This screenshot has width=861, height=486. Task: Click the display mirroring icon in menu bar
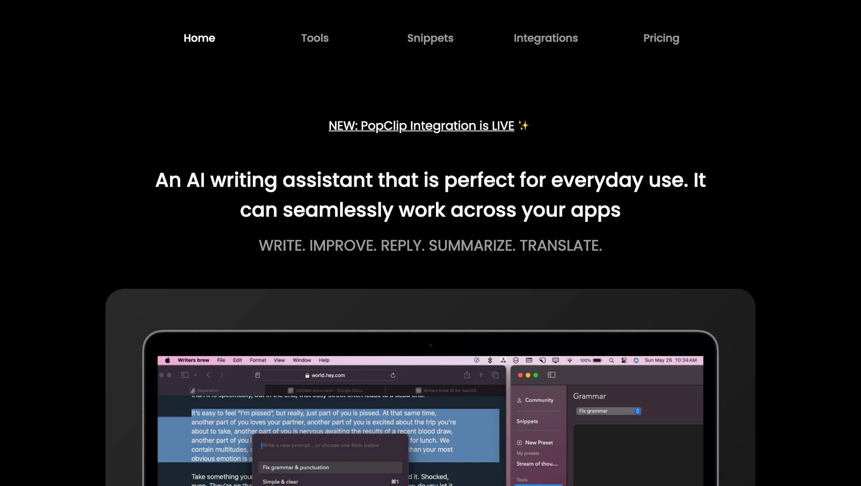pyautogui.click(x=556, y=360)
